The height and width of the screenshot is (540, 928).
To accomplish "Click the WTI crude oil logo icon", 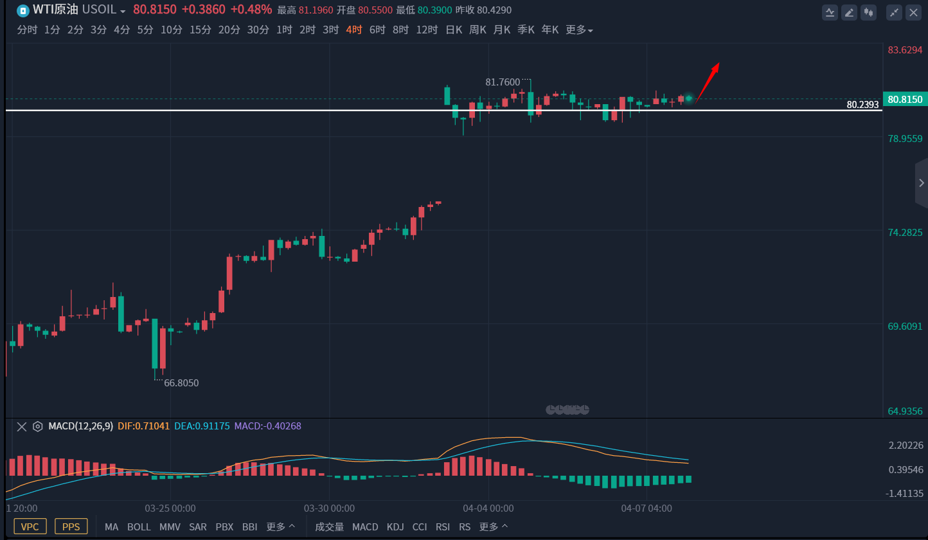I will [x=22, y=10].
